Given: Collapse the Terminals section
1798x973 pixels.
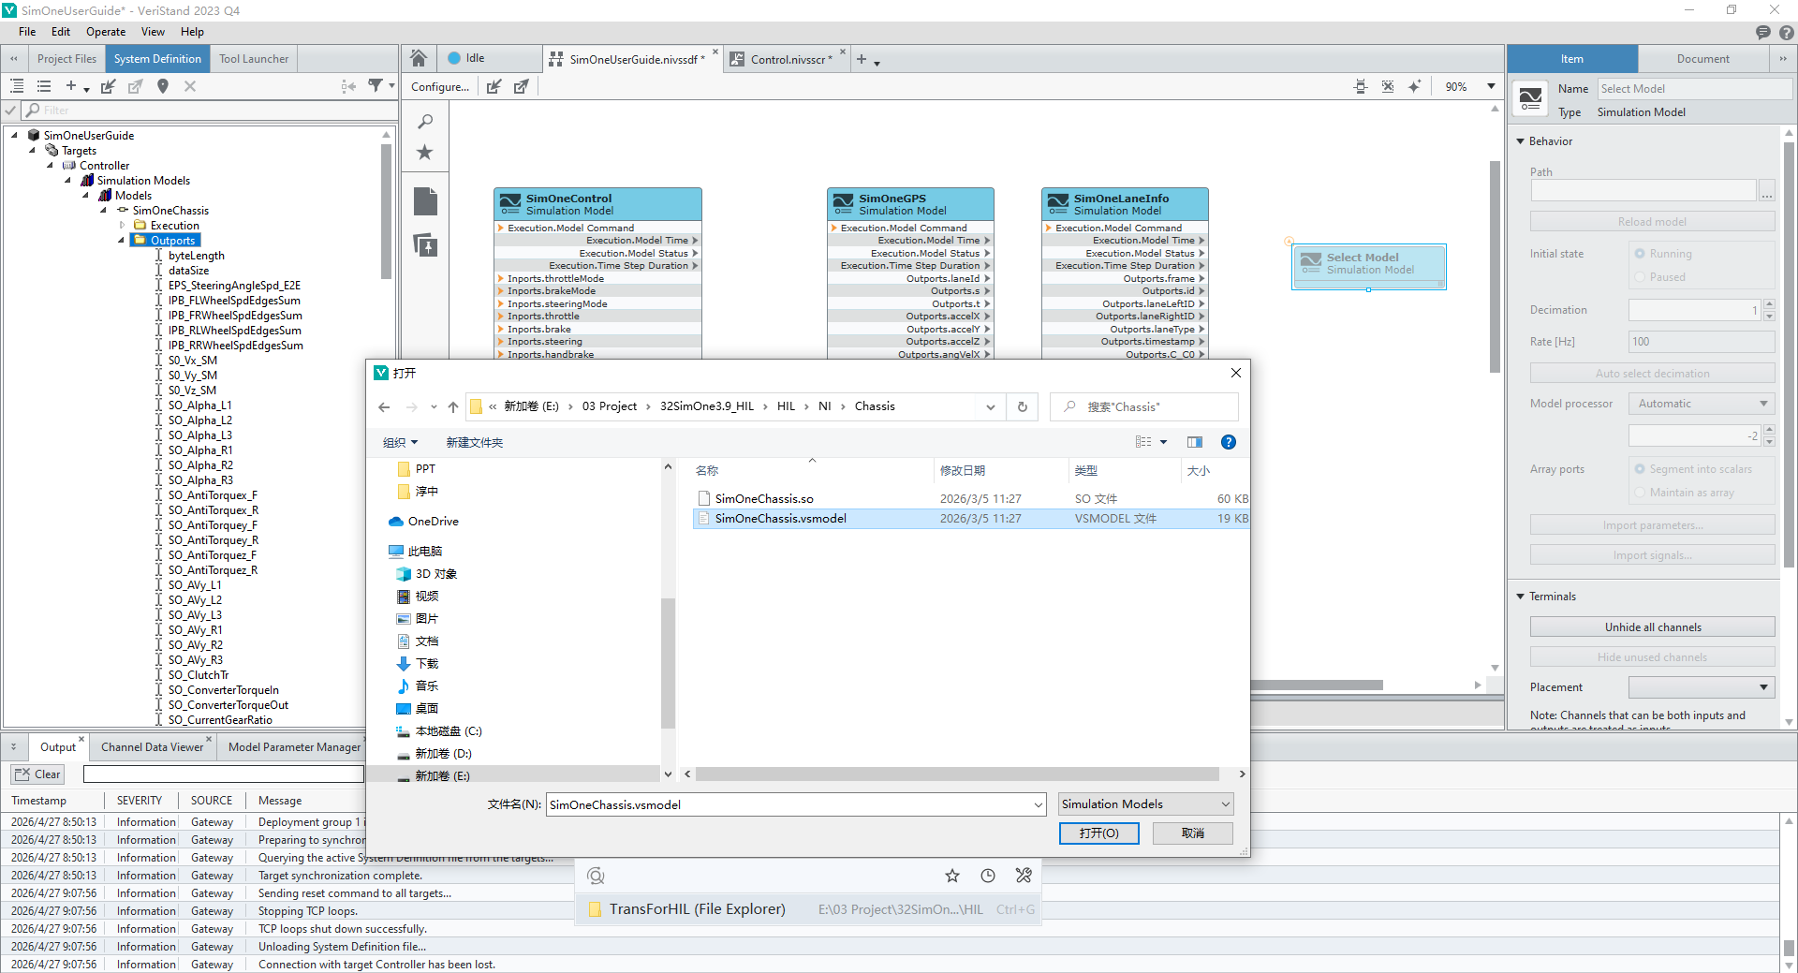Looking at the screenshot, I should click(1521, 597).
